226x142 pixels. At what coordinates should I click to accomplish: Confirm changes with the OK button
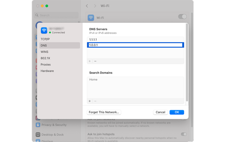pyautogui.click(x=177, y=112)
